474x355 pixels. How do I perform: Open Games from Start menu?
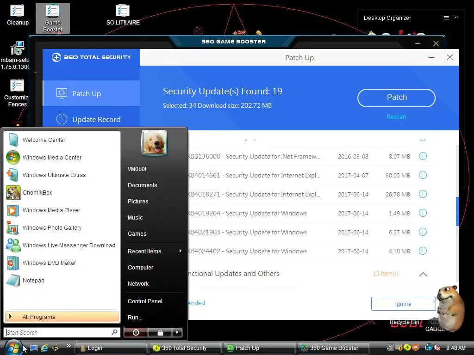coord(137,233)
